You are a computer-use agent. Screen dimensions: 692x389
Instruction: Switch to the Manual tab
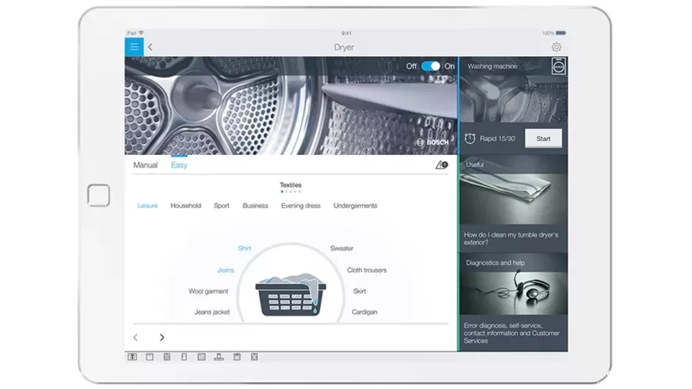[145, 165]
